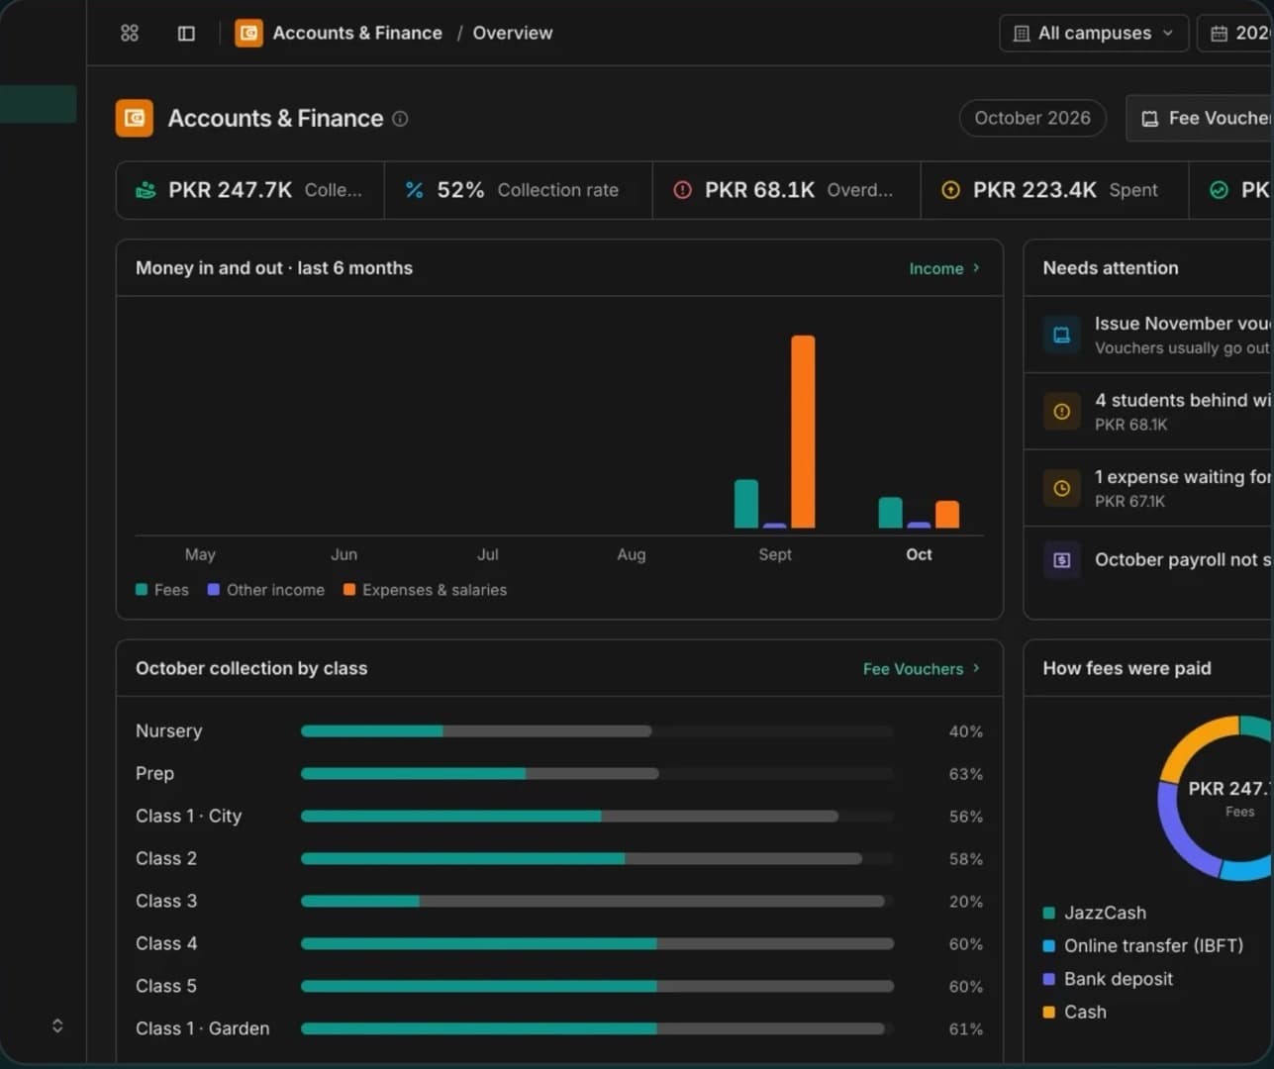1274x1069 pixels.
Task: Click the Sept orange expenses bar
Action: [803, 432]
